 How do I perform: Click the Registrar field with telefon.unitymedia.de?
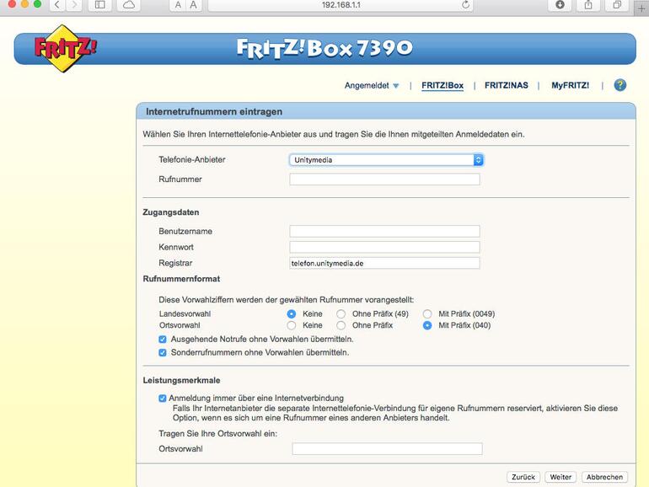tap(384, 263)
